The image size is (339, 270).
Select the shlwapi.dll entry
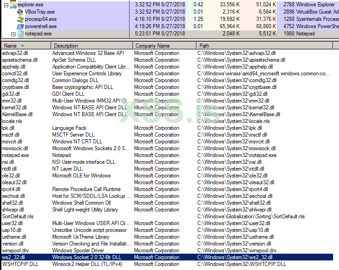pyautogui.click(x=167, y=210)
